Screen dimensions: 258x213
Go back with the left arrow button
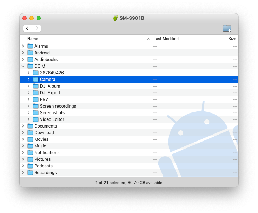click(27, 28)
